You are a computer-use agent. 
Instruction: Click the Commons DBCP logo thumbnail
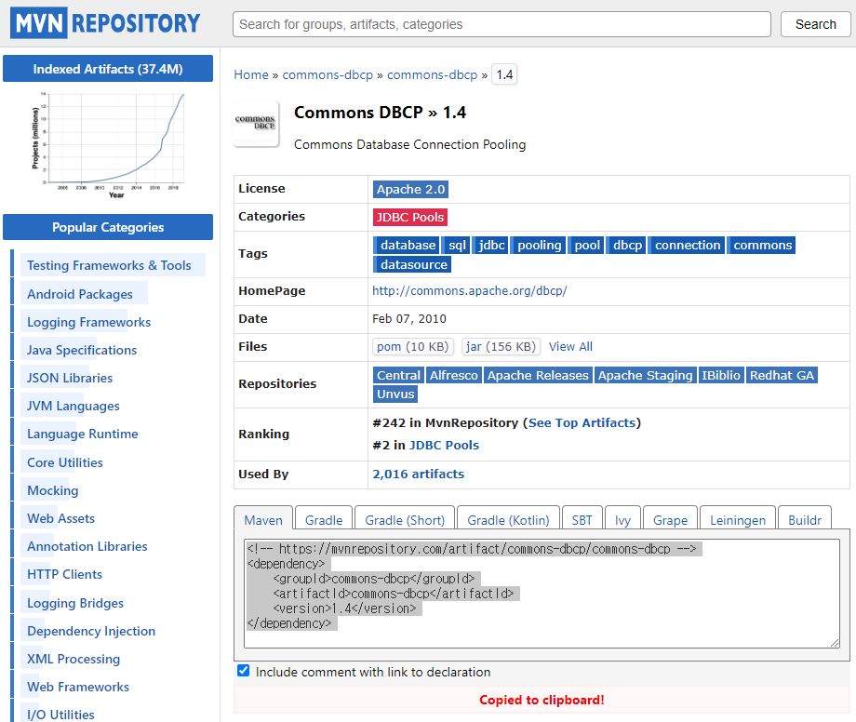pyautogui.click(x=256, y=124)
